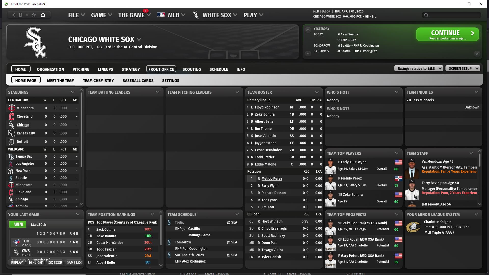Viewport: 489px width, 275px height.
Task: Click the bookmark star icon
Action: click(34, 15)
